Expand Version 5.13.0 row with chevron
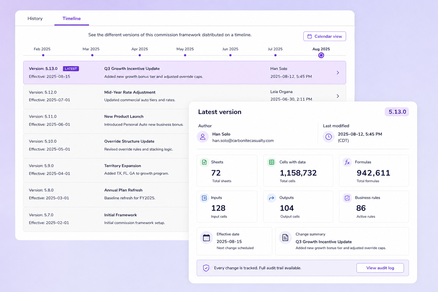Screen dimensions: 438x292 (x=338, y=73)
